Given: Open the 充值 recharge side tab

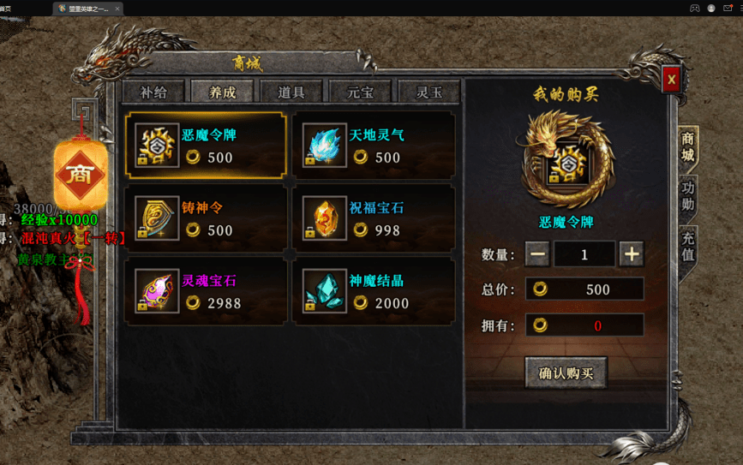Looking at the screenshot, I should [x=687, y=247].
